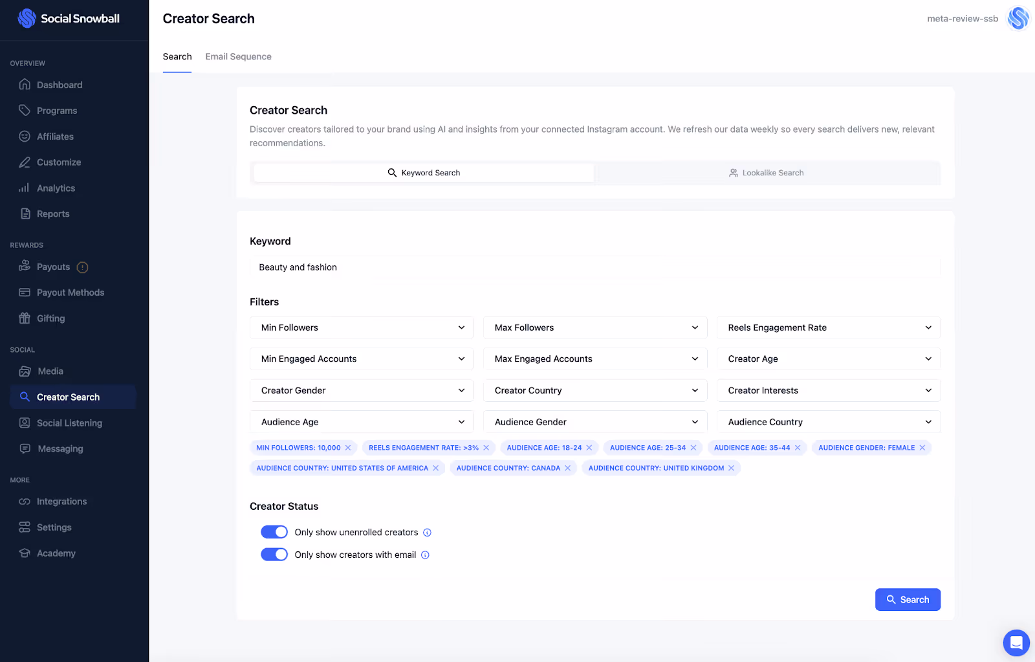
Task: Remove the Audience Age: 25-34 chip
Action: [693, 448]
